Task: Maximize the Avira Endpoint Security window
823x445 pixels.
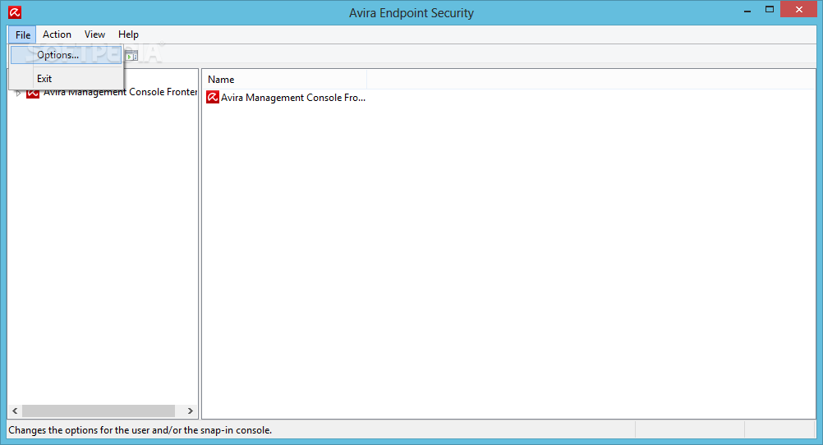Action: click(x=770, y=10)
